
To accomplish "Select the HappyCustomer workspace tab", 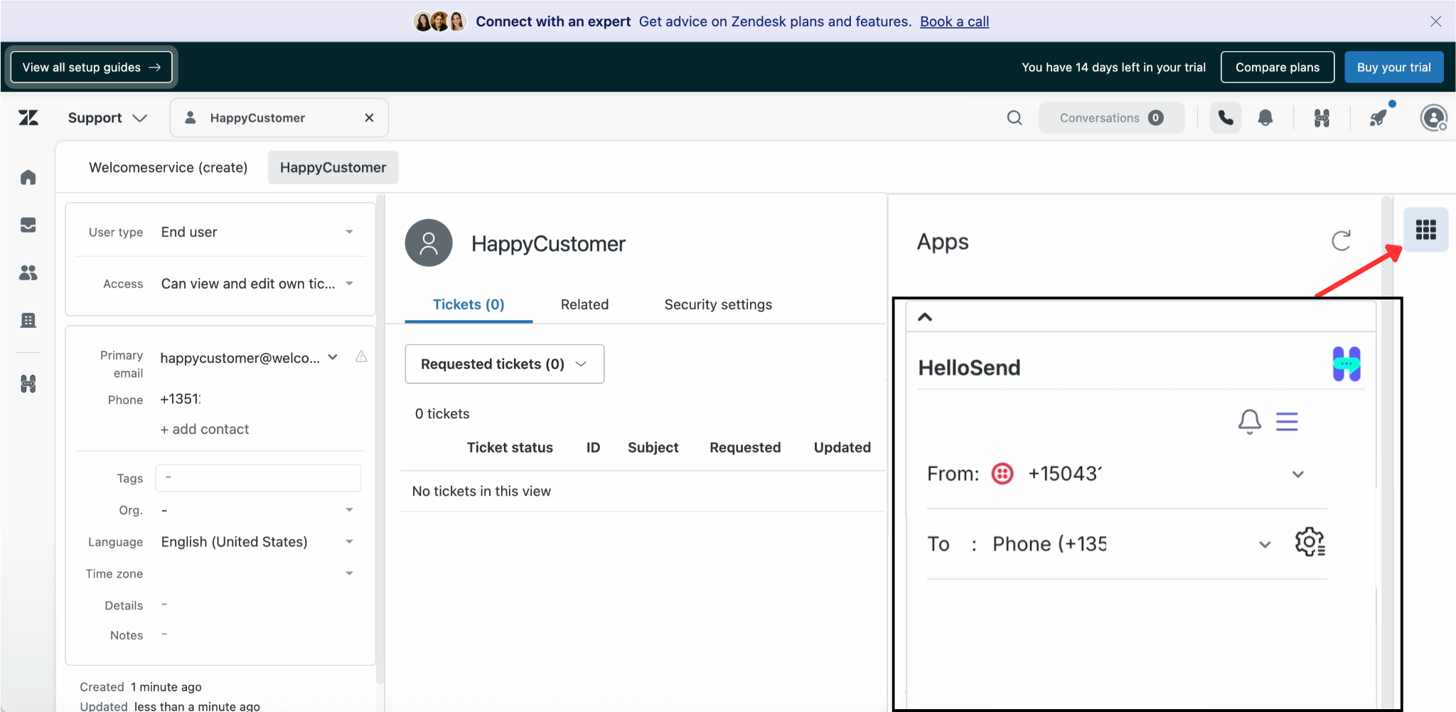I will pyautogui.click(x=279, y=118).
